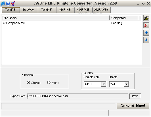
Task: Open the blue question mark help icon
Action: 8,3
